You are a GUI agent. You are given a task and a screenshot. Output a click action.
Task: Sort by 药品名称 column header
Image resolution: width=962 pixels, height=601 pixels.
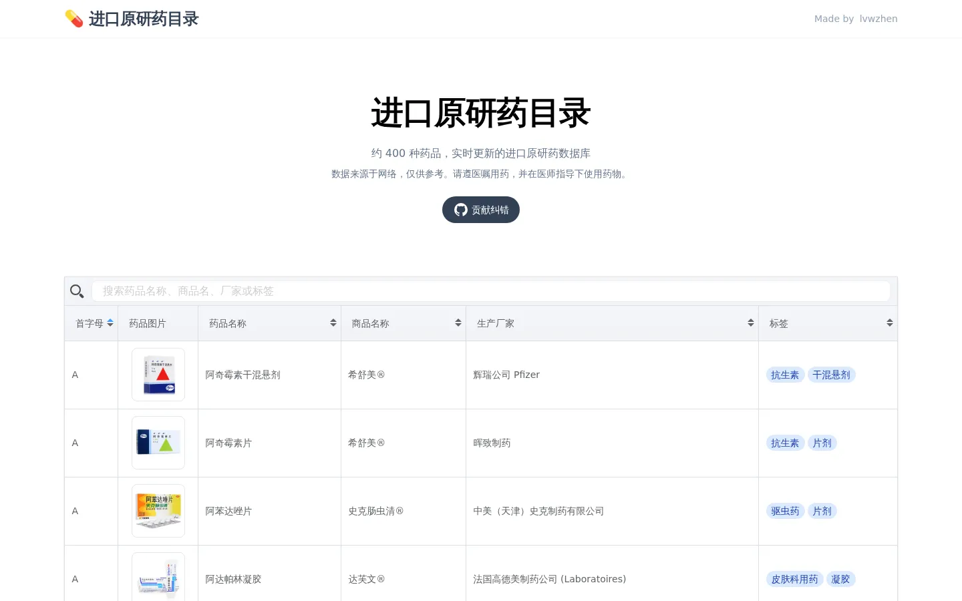pyautogui.click(x=270, y=323)
